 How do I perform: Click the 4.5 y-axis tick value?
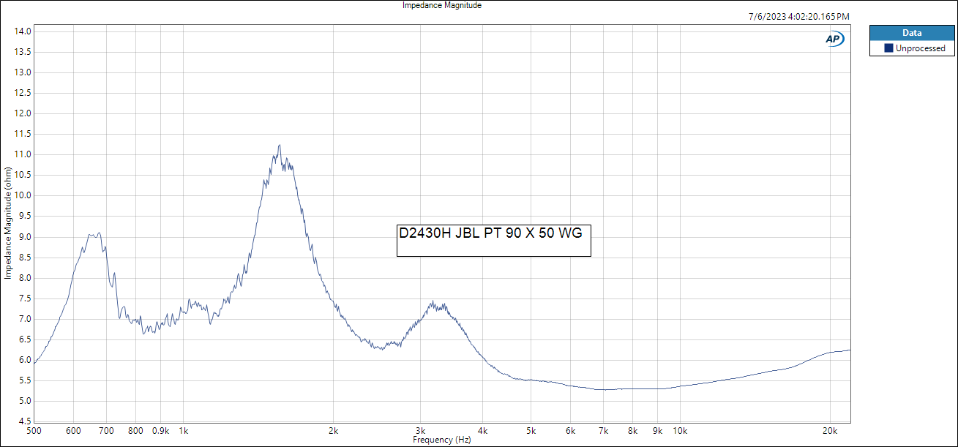pos(24,421)
